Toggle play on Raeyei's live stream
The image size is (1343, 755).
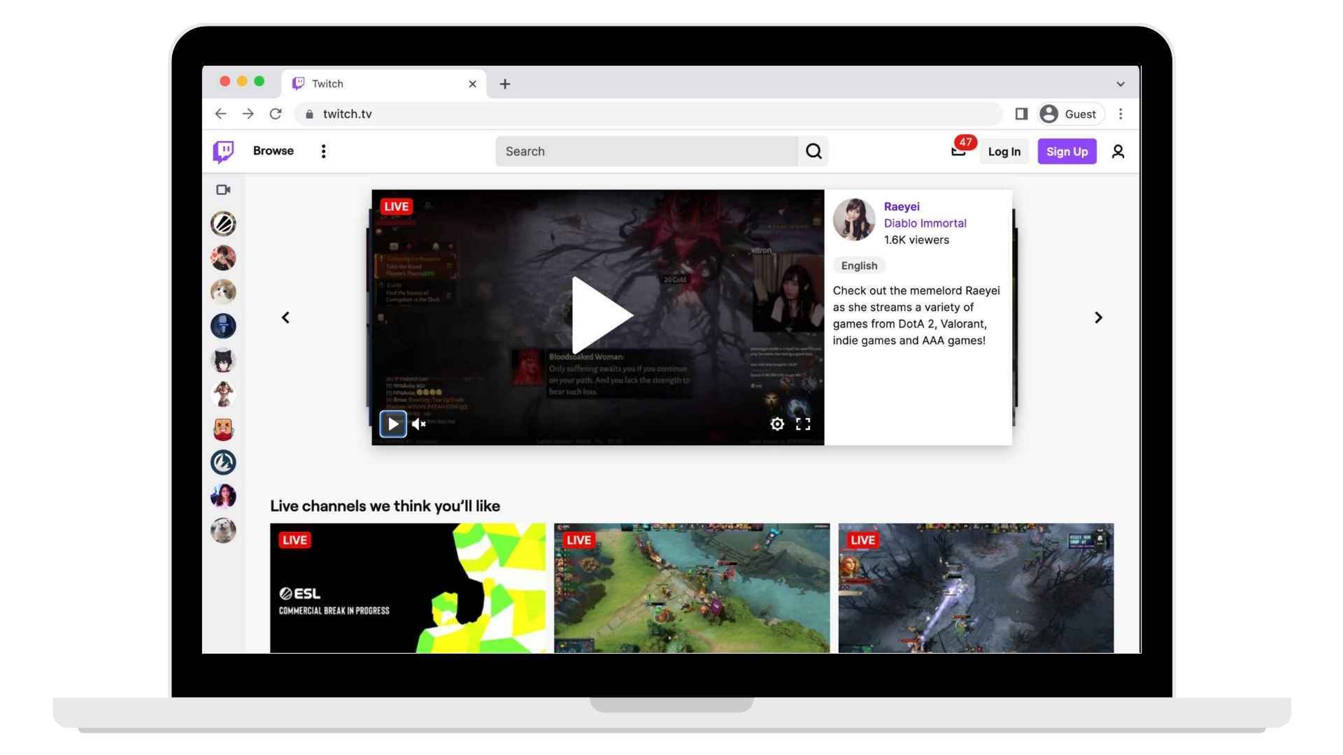(392, 423)
